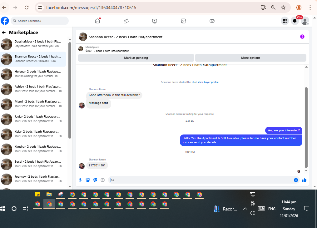Viewport: 317px width, 228px height.
Task: Open the account profile avatar menu
Action: click(305, 21)
